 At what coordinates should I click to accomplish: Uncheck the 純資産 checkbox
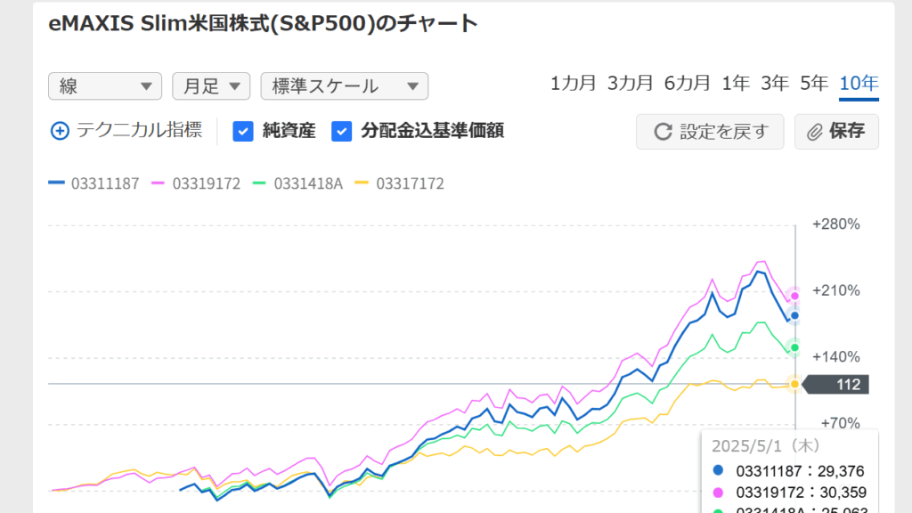tap(243, 132)
